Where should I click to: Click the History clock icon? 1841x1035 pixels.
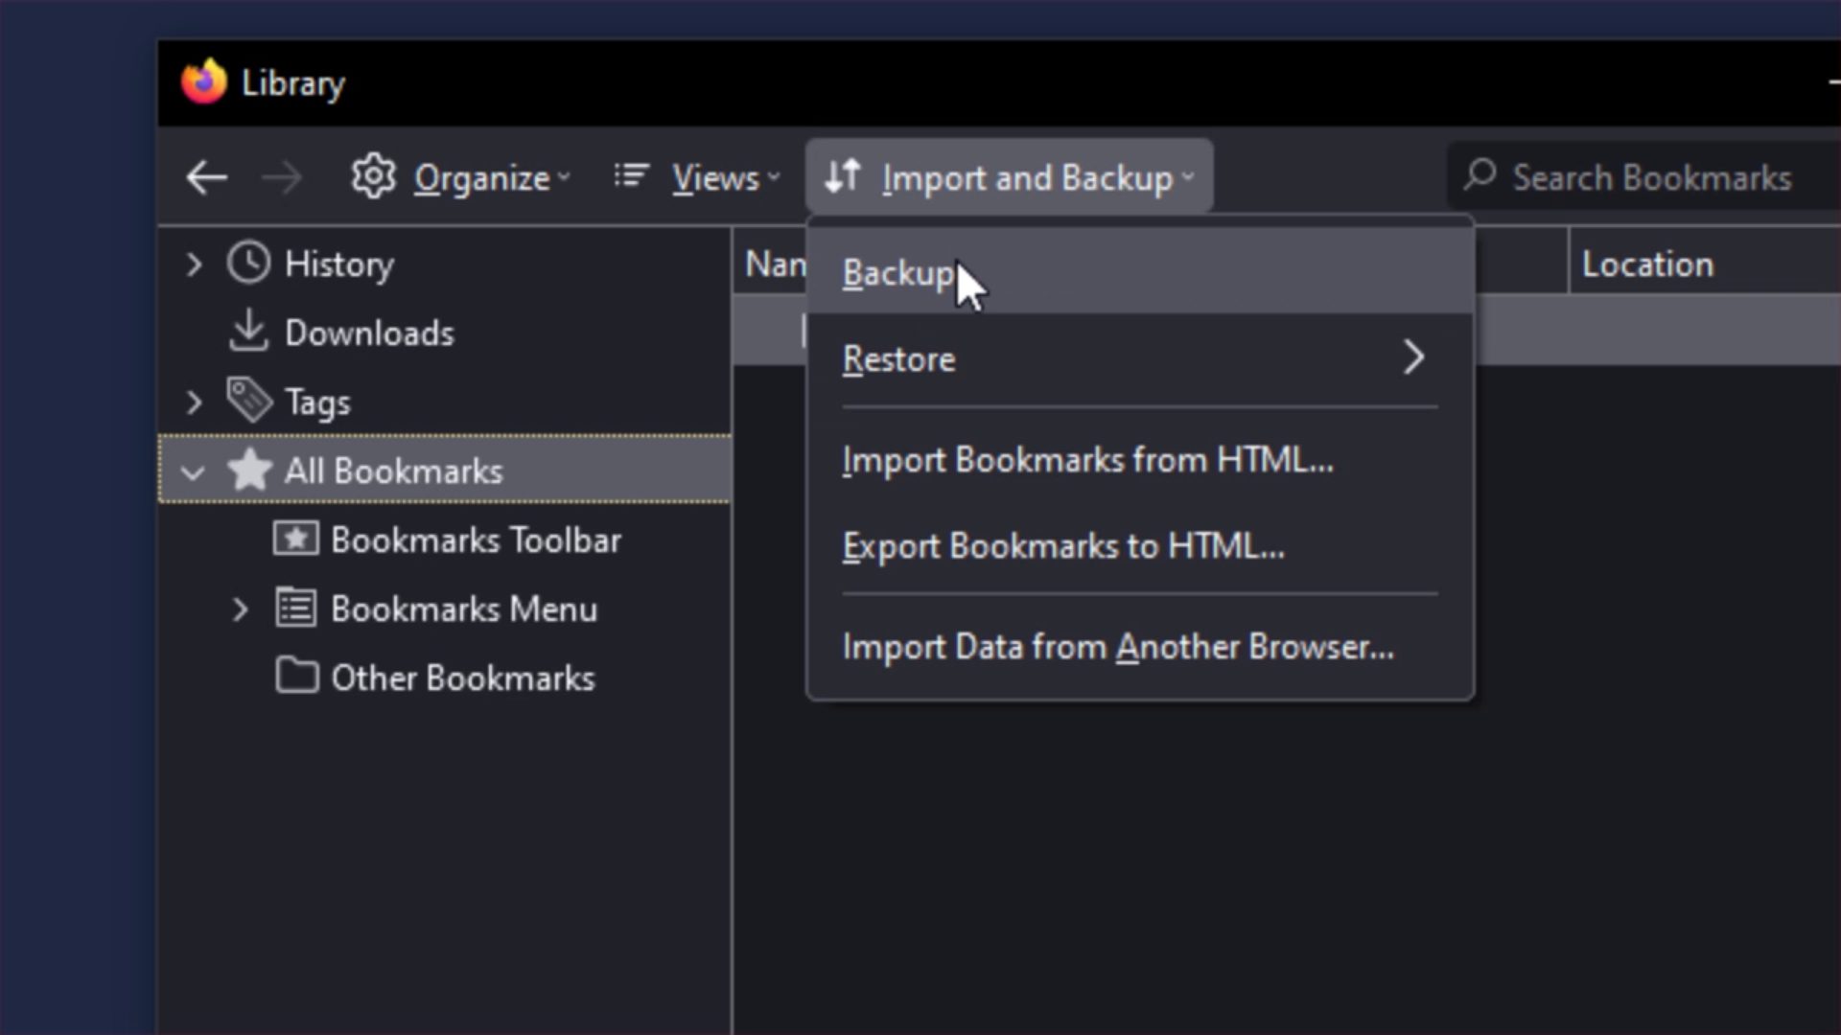click(248, 263)
